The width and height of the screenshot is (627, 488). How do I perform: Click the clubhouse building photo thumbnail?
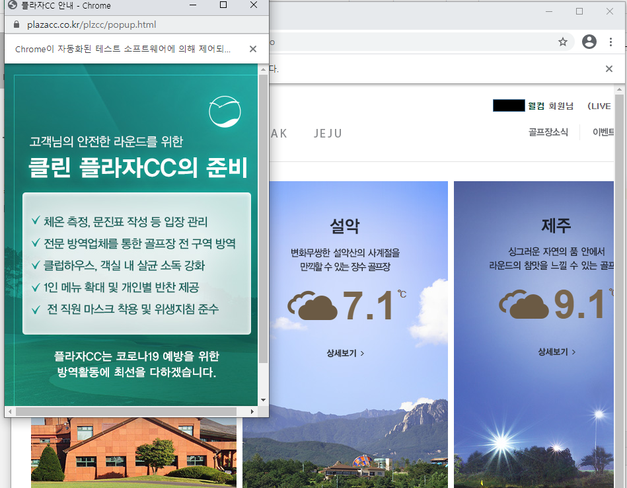pyautogui.click(x=133, y=452)
